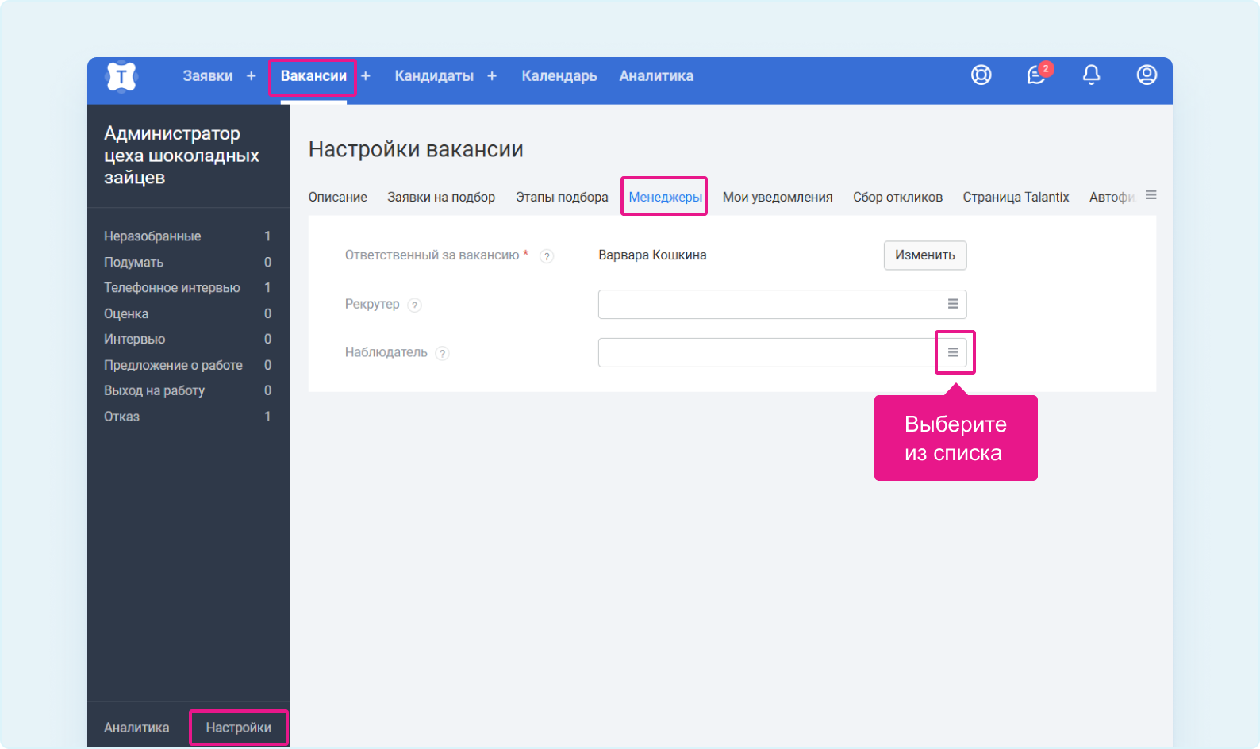
Task: Show help for Ответственный за вакансию
Action: pyautogui.click(x=547, y=256)
